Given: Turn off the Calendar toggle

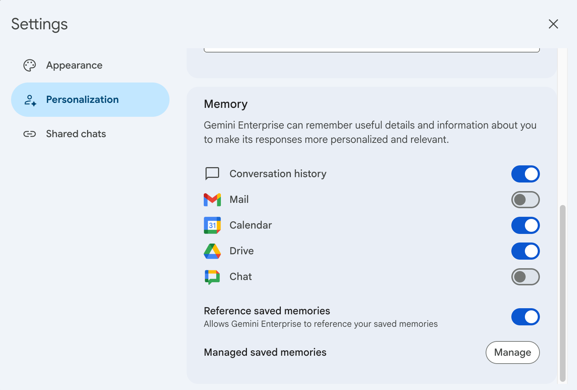Looking at the screenshot, I should (x=525, y=225).
